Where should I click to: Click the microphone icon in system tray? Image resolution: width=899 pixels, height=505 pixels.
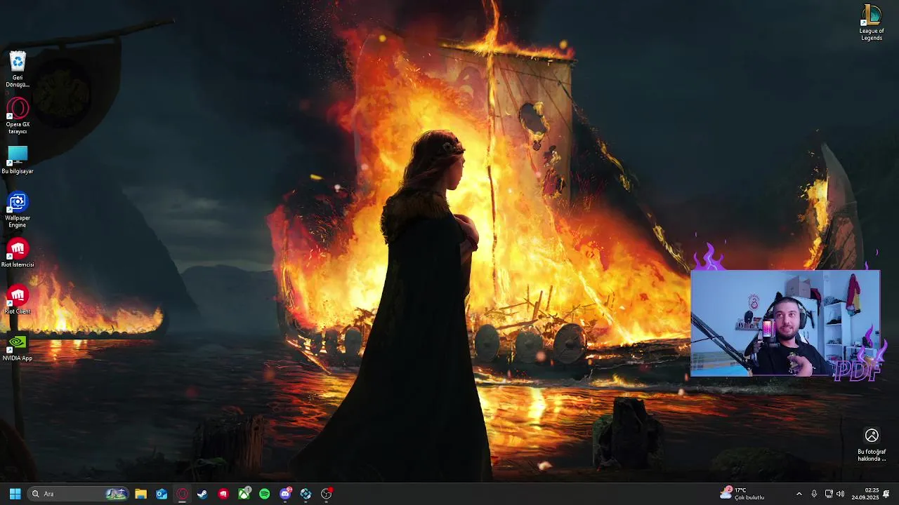pos(814,494)
